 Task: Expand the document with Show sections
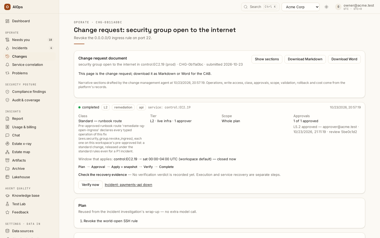[267, 59]
